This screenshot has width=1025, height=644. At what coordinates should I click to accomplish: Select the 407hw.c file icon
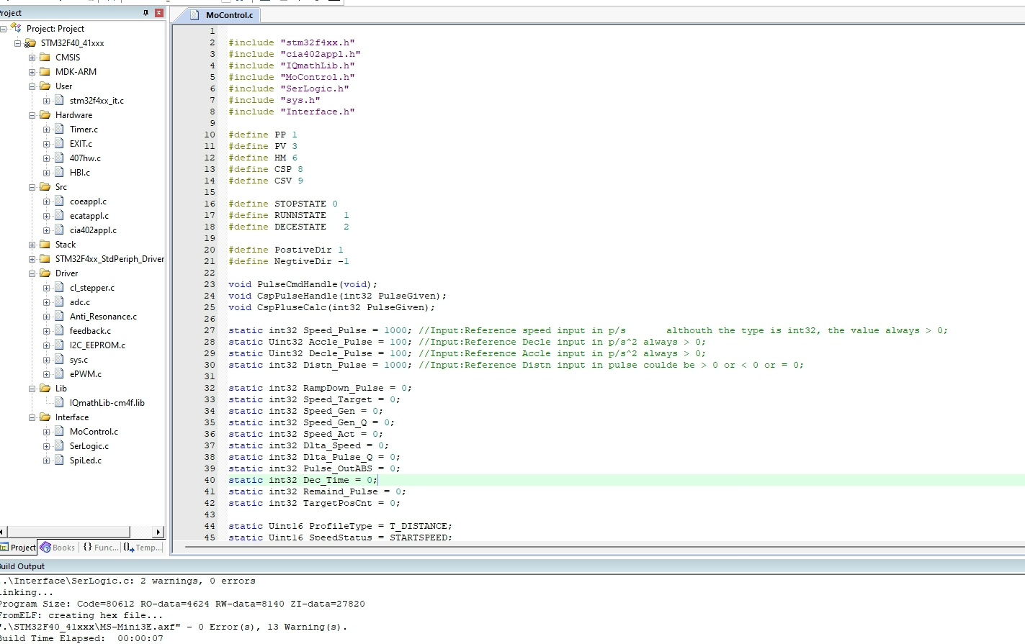pyautogui.click(x=60, y=158)
